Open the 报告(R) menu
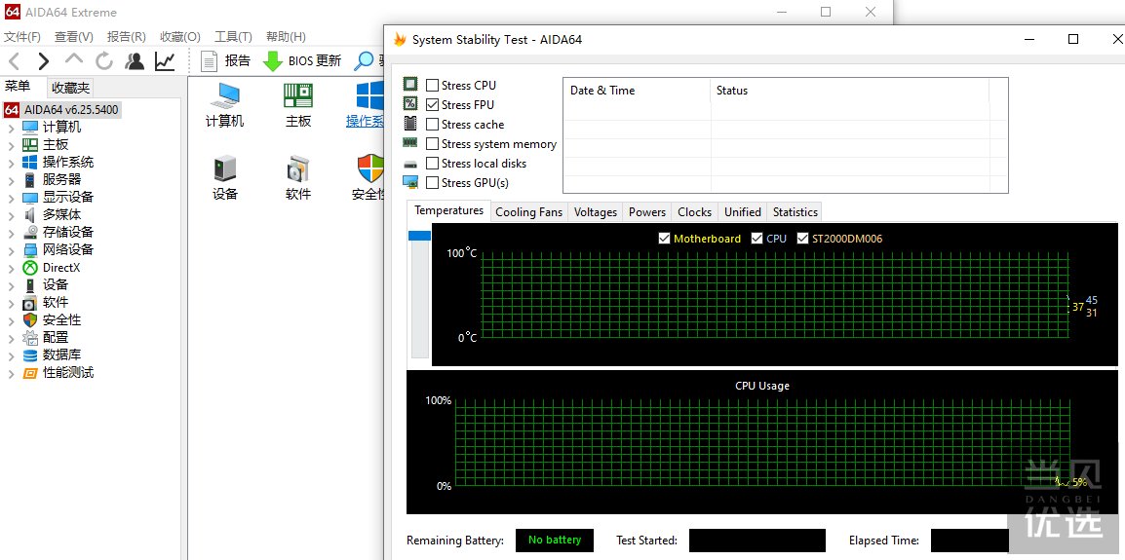This screenshot has width=1125, height=560. click(127, 37)
